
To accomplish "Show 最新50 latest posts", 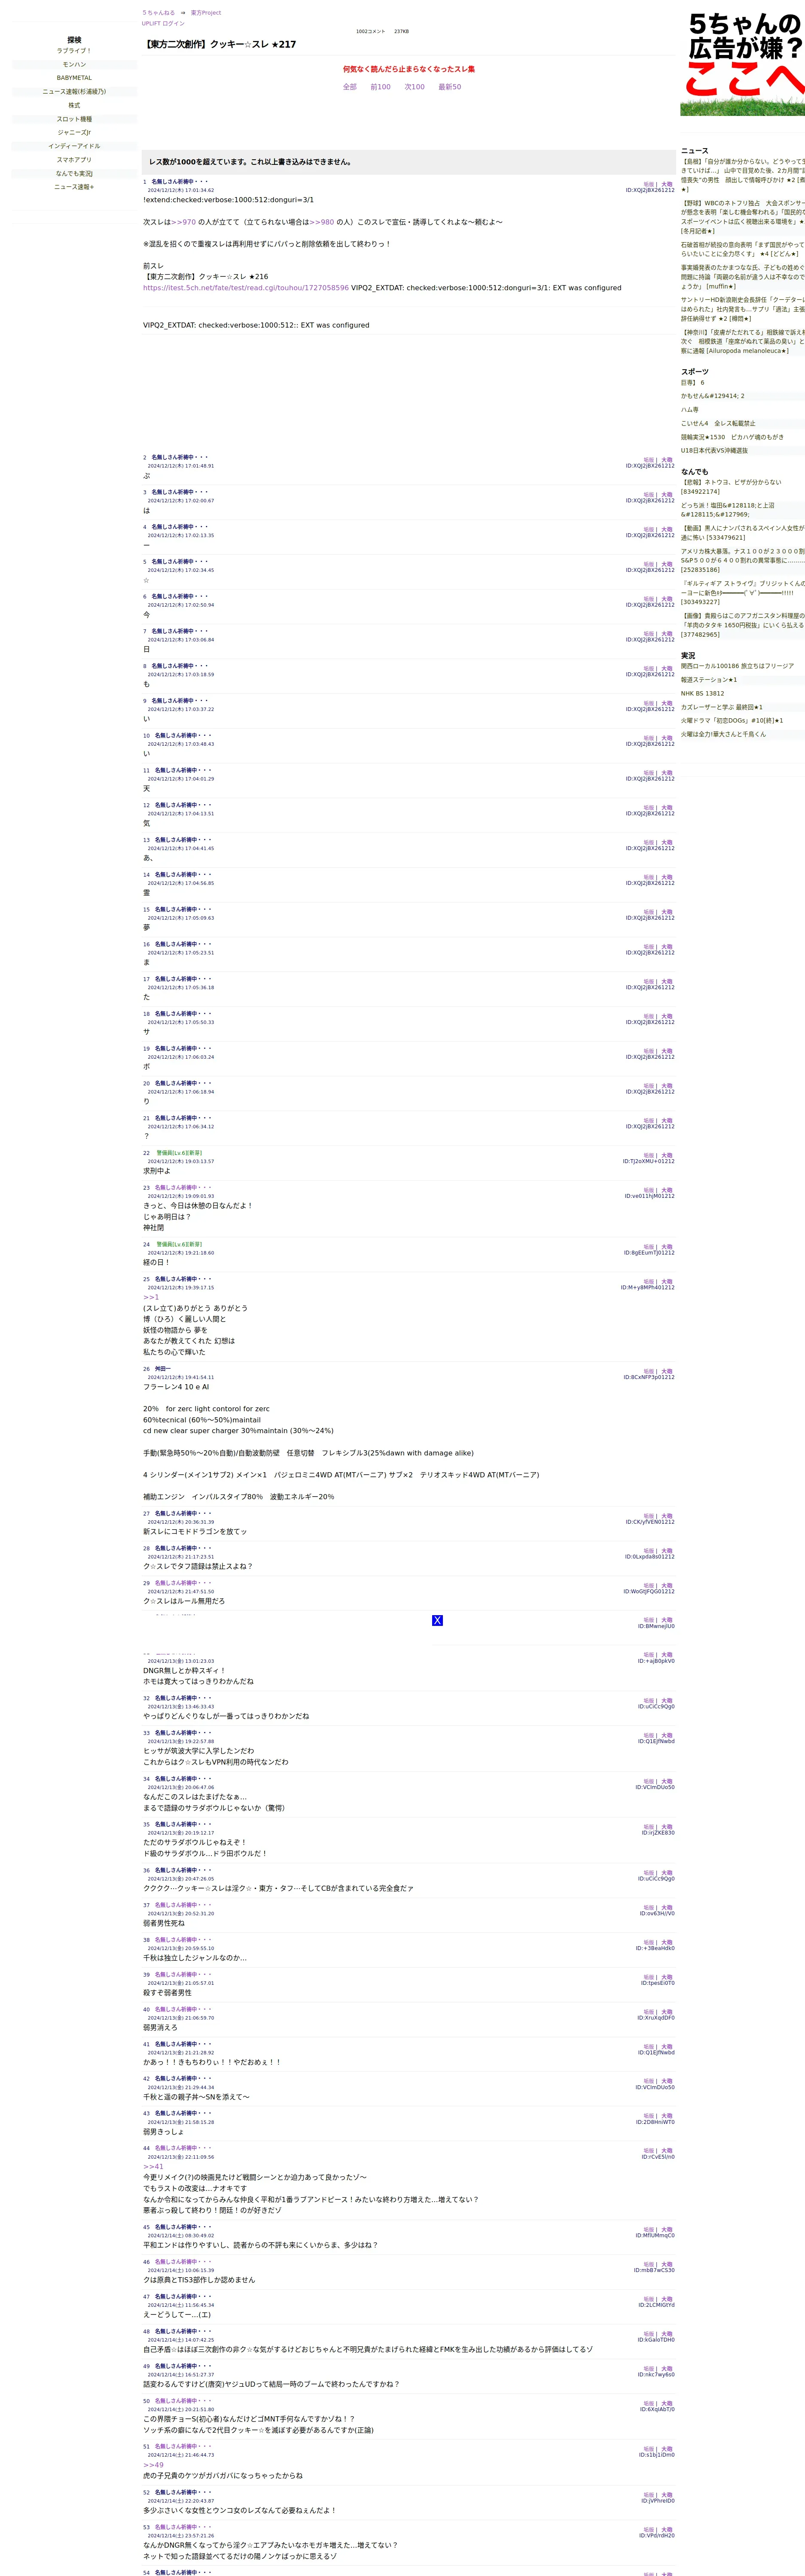I will (x=450, y=87).
